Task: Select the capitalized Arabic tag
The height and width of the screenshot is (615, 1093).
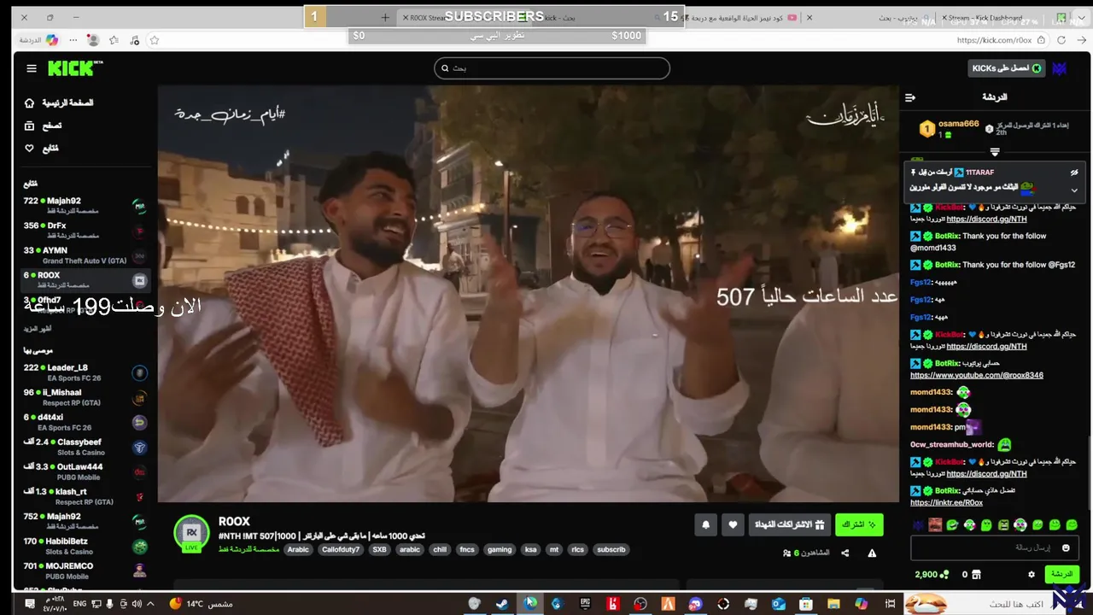Action: click(x=298, y=550)
